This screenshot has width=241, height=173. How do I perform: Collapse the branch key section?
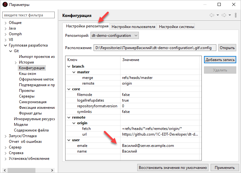point(69,66)
